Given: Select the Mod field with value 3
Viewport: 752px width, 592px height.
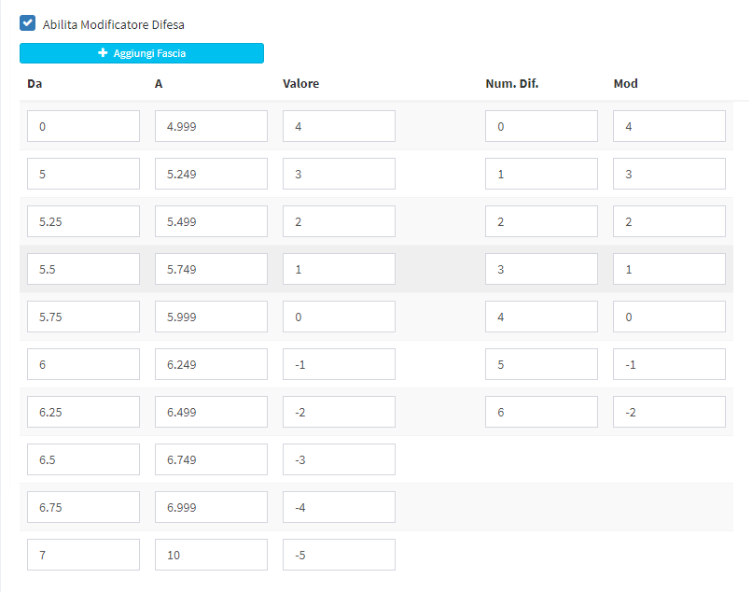Looking at the screenshot, I should point(669,174).
